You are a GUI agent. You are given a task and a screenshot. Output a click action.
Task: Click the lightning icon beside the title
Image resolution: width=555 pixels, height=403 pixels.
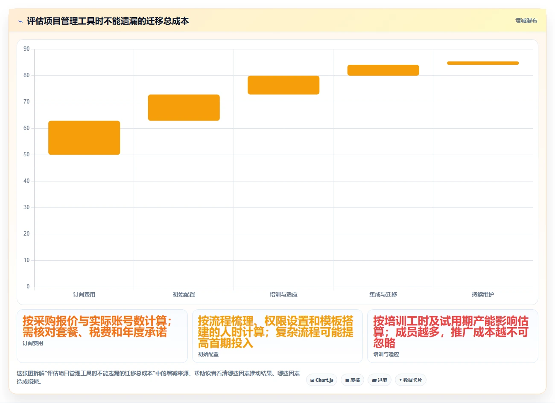click(x=20, y=21)
